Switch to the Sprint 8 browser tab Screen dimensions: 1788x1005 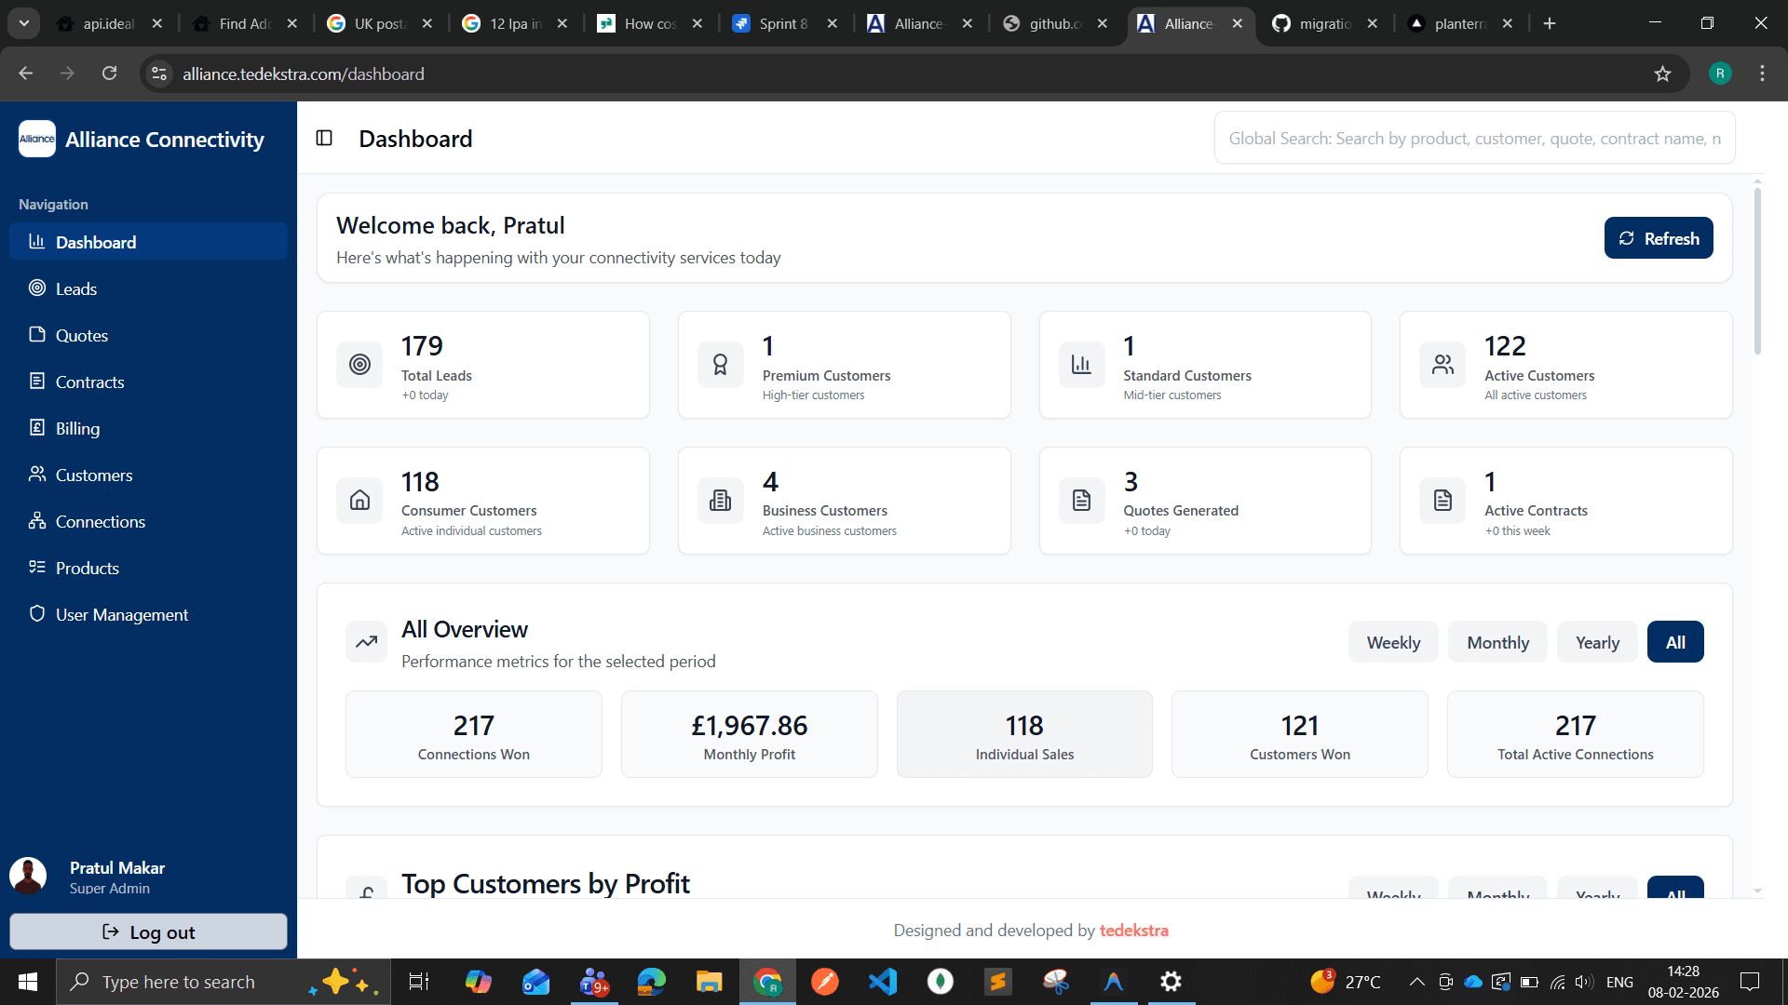coord(782,23)
